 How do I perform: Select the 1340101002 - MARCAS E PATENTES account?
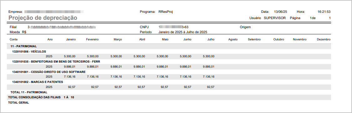38,82
